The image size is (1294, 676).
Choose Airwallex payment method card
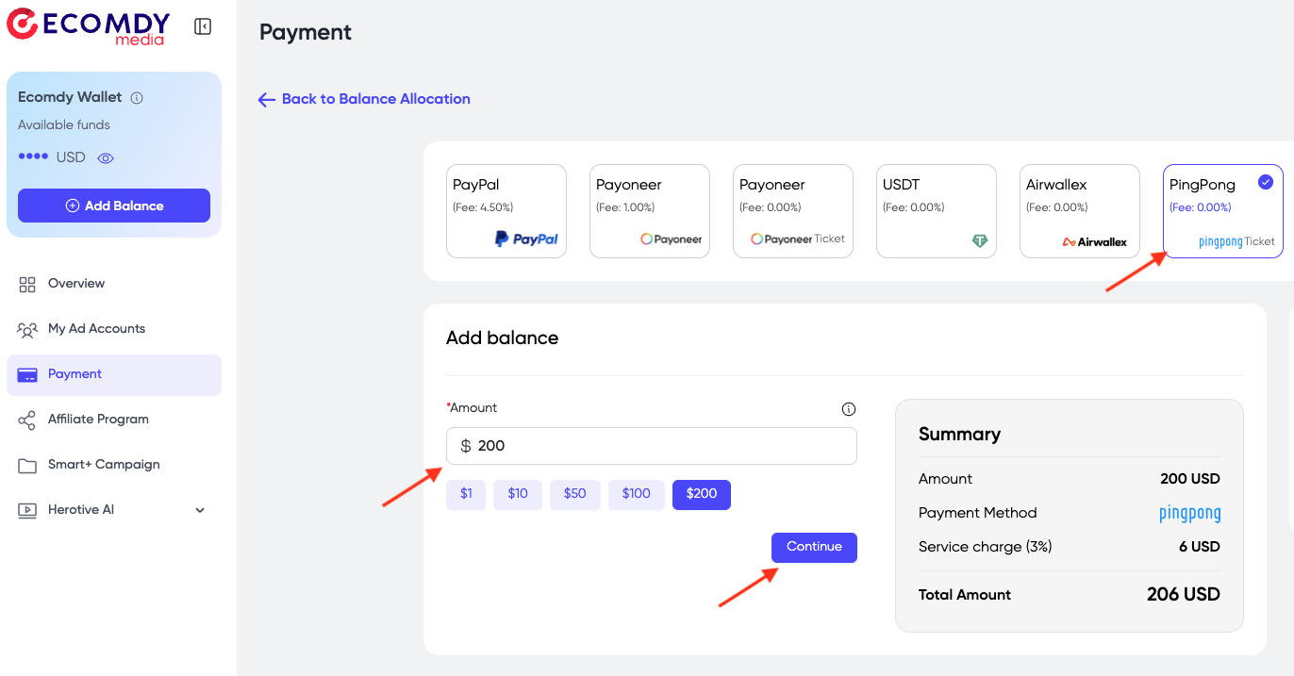point(1080,211)
